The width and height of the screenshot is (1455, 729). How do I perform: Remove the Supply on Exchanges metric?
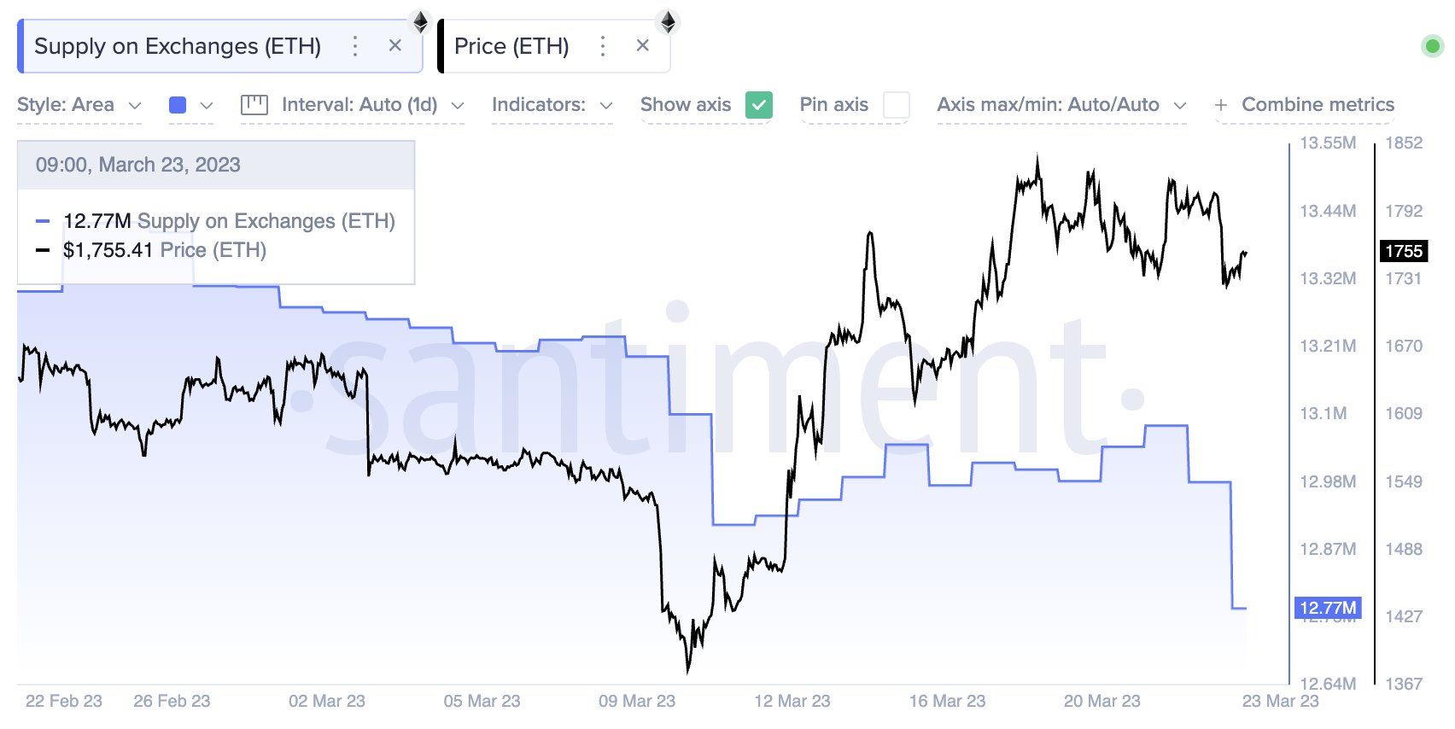394,46
